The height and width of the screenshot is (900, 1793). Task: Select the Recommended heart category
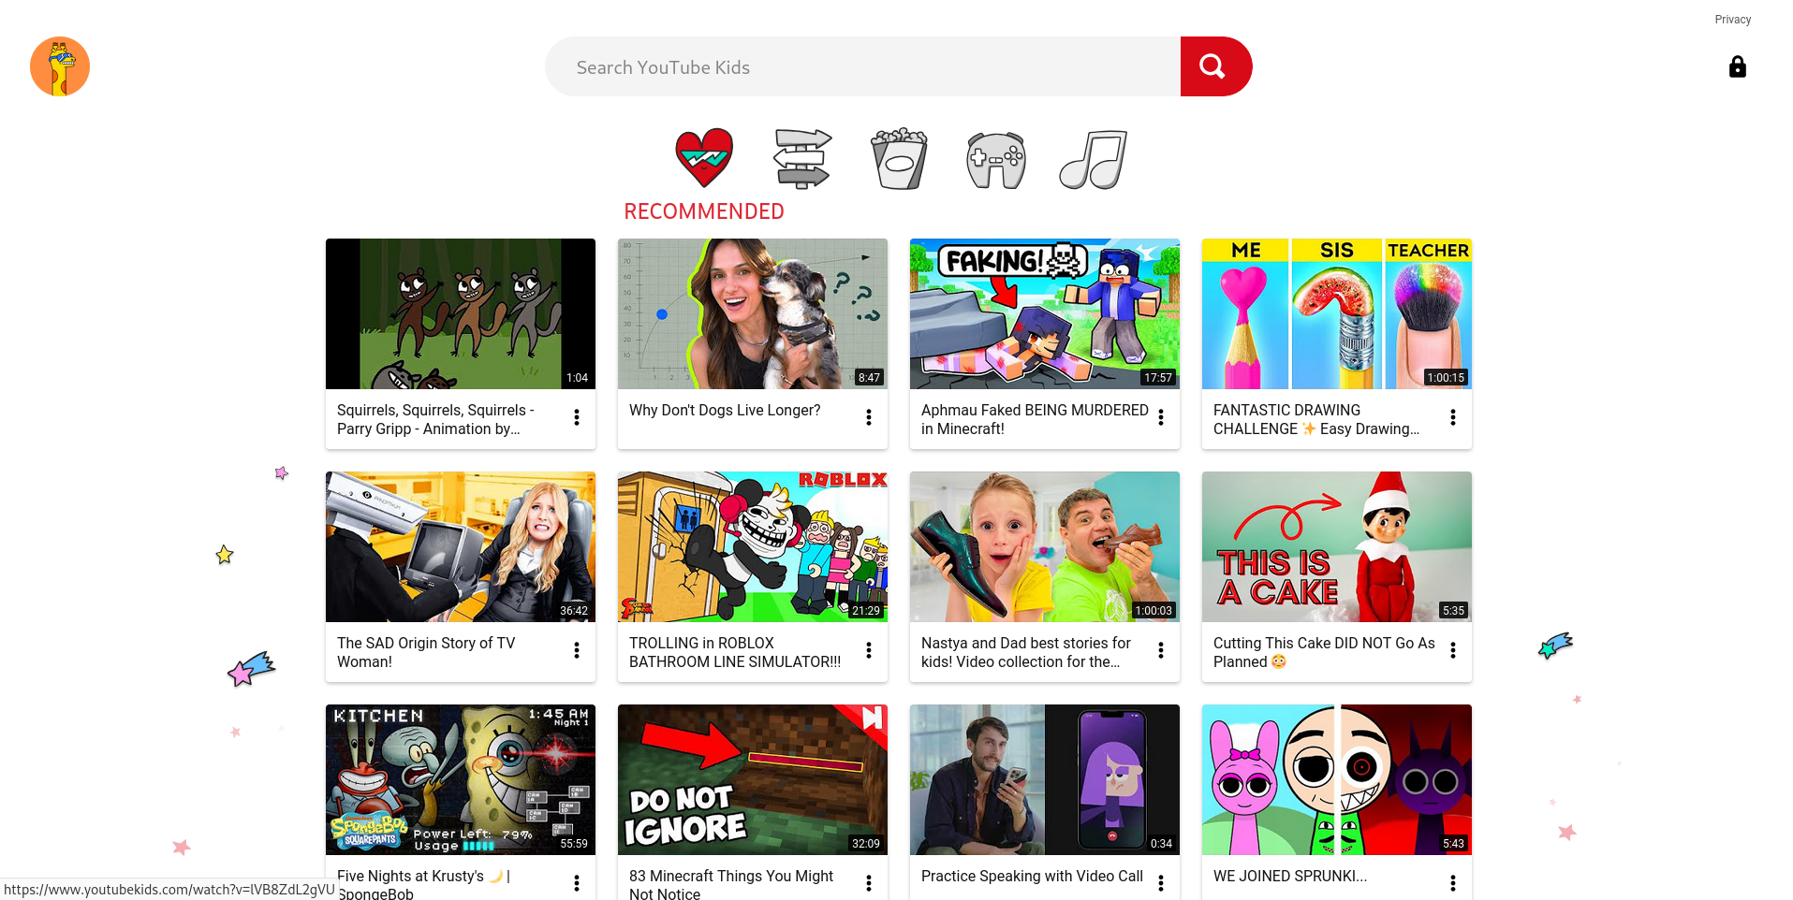(x=704, y=158)
